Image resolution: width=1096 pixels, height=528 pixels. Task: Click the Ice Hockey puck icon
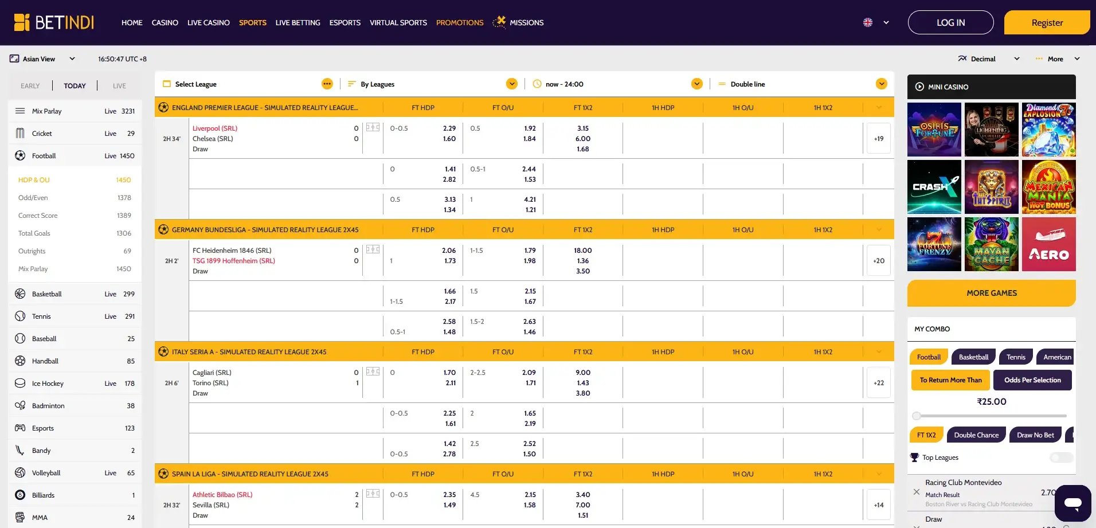[20, 384]
